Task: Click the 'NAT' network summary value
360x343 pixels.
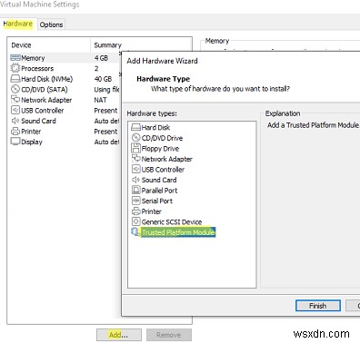Action: coord(100,100)
